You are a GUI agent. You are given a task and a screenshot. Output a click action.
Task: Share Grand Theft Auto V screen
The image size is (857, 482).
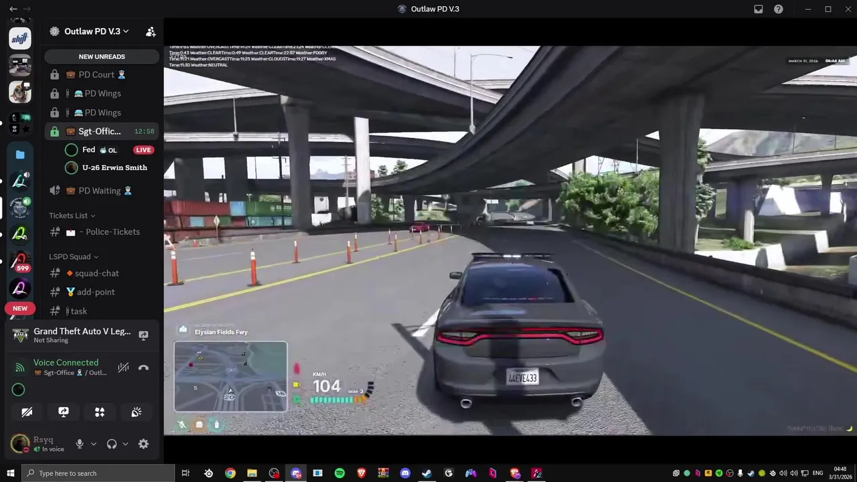(x=143, y=335)
